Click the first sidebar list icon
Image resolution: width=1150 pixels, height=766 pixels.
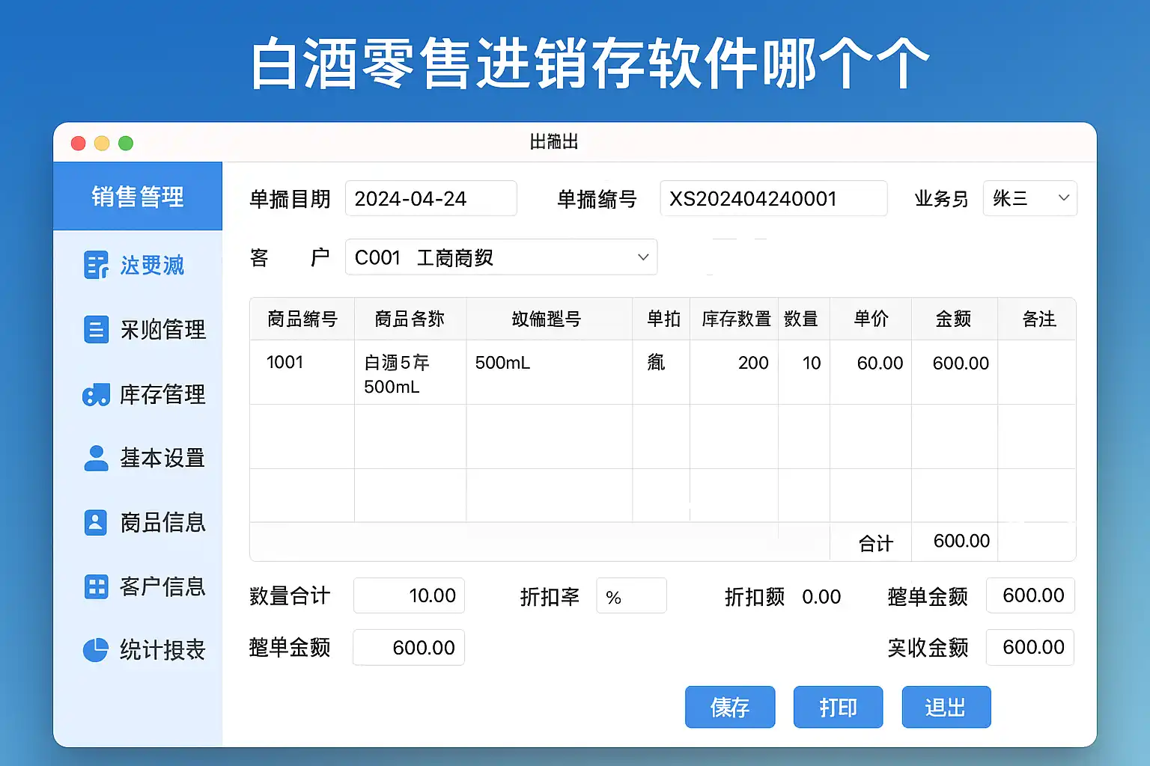point(96,265)
